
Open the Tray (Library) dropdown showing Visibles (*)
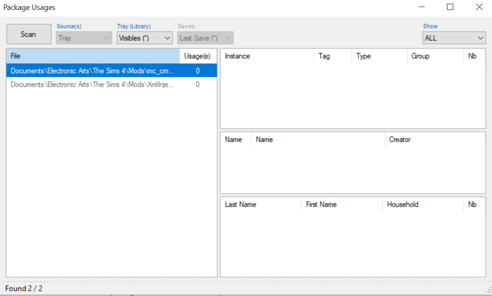144,38
